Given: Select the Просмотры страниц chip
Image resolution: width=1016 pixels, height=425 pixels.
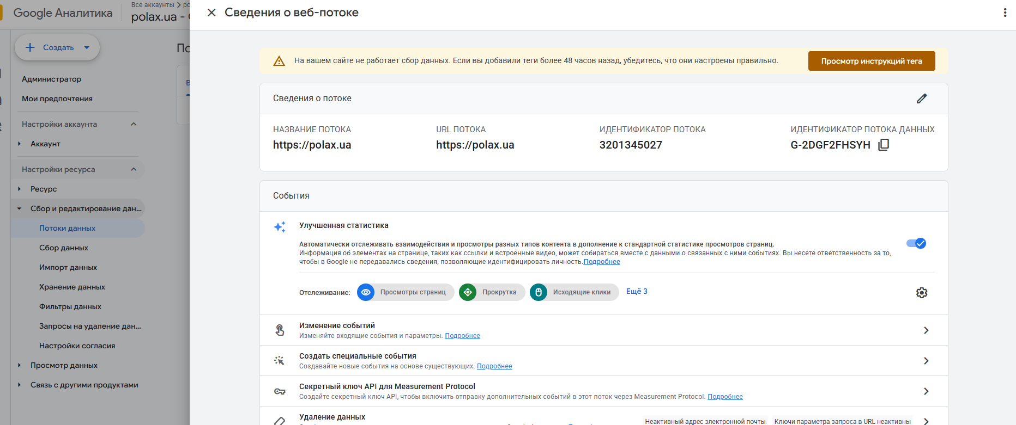Looking at the screenshot, I should pyautogui.click(x=406, y=292).
